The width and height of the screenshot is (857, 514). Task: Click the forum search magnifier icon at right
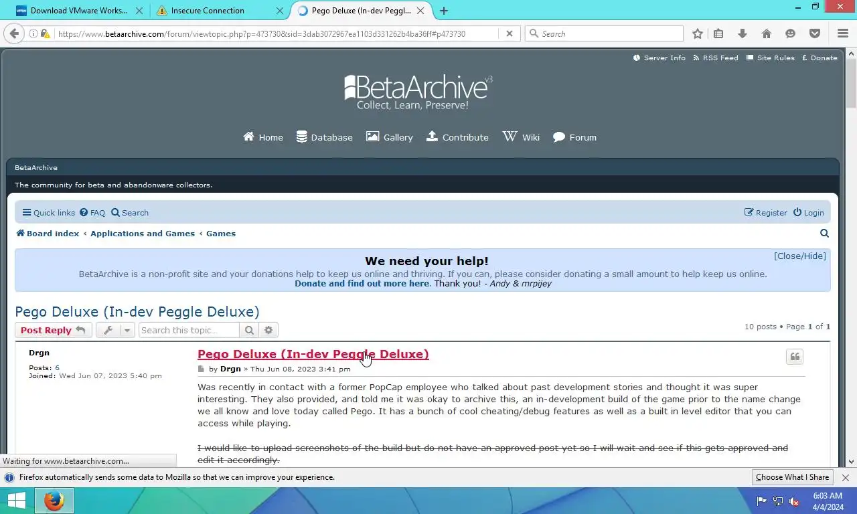(x=824, y=234)
